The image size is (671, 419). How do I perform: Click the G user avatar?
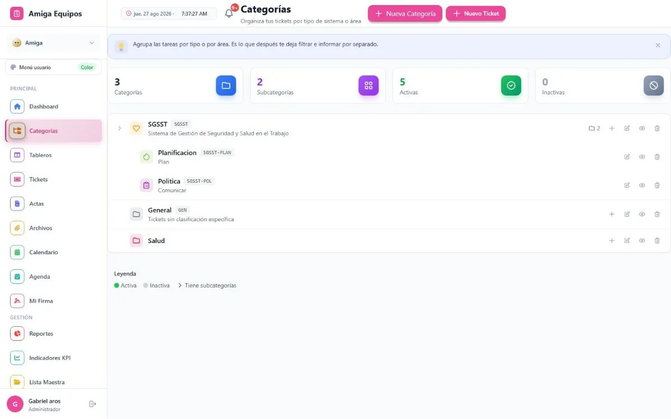tap(15, 404)
